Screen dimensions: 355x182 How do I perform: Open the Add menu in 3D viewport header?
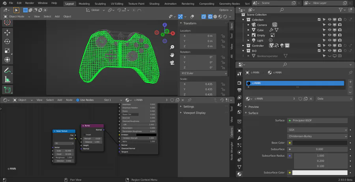click(57, 17)
